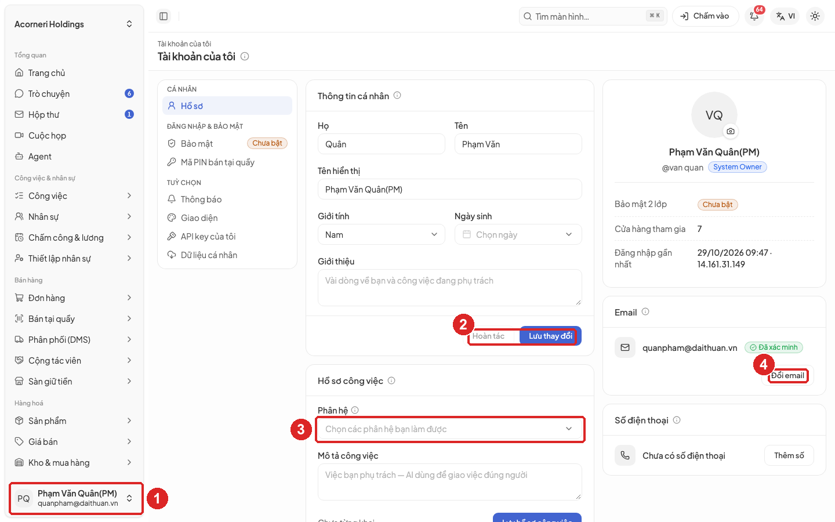The image size is (835, 522).
Task: Open Trang chủ from the sidebar
Action: coord(74,73)
